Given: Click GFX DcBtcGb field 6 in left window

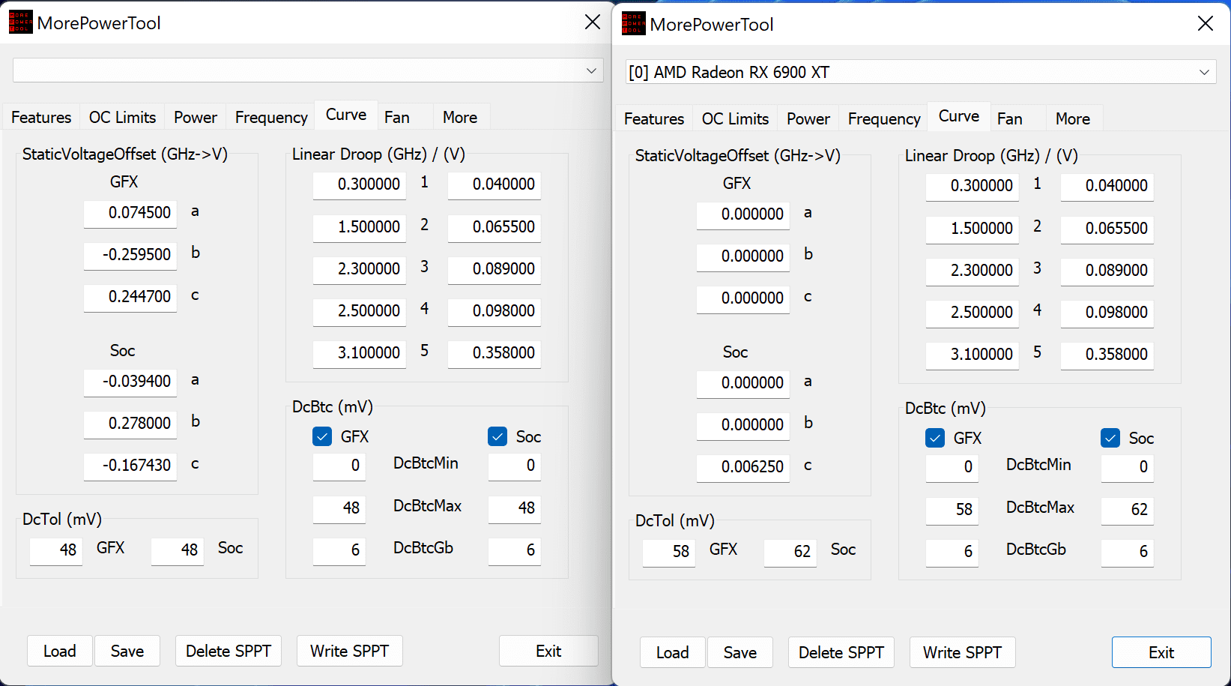Looking at the screenshot, I should click(x=339, y=550).
